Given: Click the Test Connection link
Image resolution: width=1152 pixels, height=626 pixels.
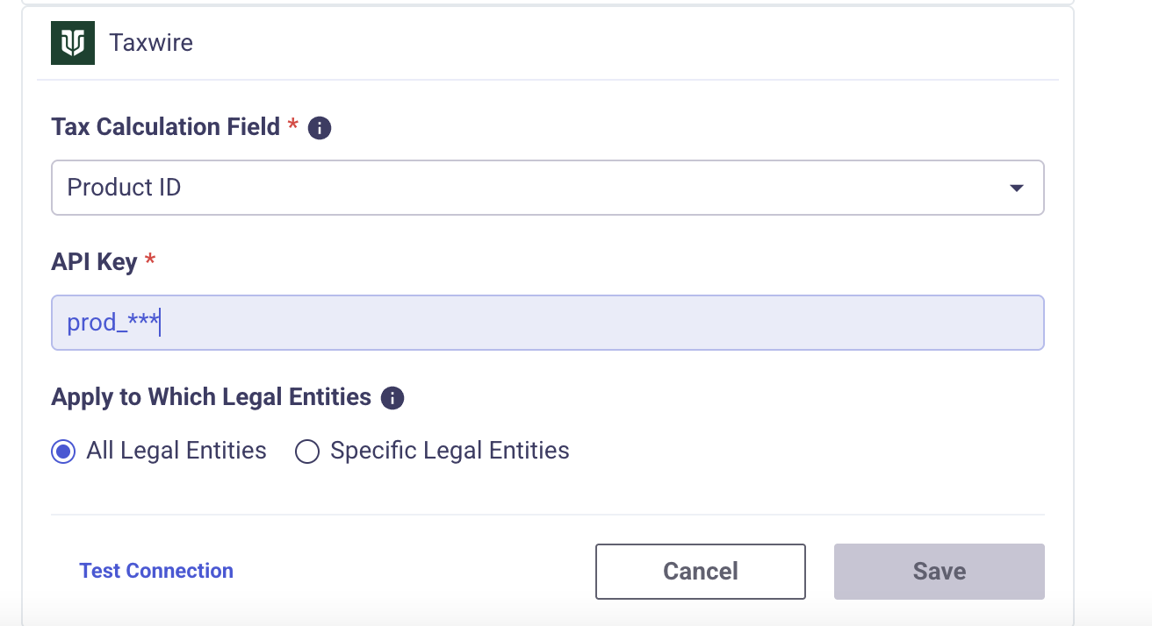Looking at the screenshot, I should pyautogui.click(x=156, y=571).
